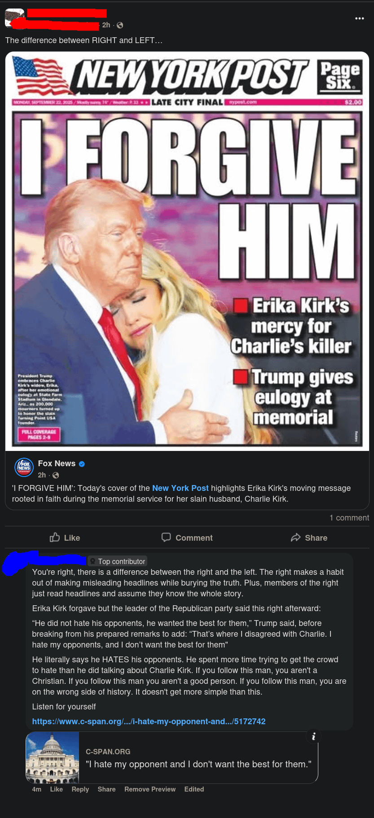Click Remove Preview under the comment
374x818 pixels.
coord(150,789)
